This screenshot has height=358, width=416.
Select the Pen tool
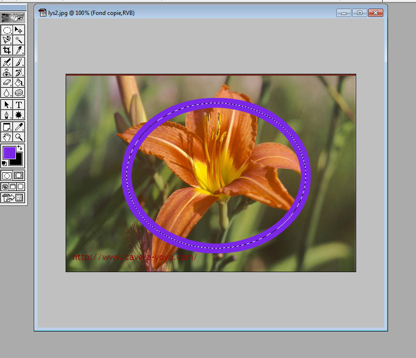pyautogui.click(x=7, y=115)
